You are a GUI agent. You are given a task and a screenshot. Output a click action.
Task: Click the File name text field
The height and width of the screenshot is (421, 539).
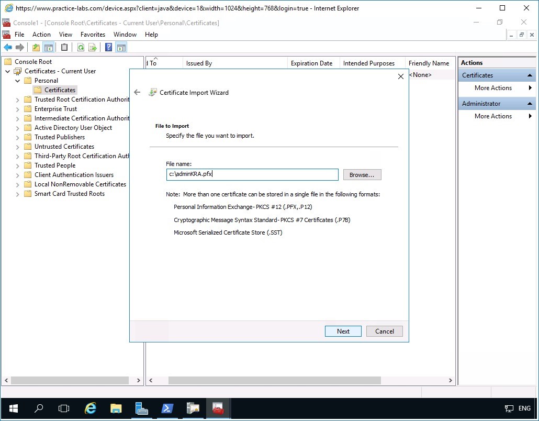(x=252, y=174)
